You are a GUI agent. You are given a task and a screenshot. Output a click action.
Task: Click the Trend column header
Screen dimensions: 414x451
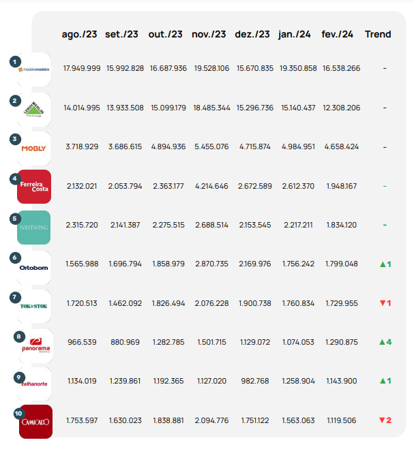[378, 34]
